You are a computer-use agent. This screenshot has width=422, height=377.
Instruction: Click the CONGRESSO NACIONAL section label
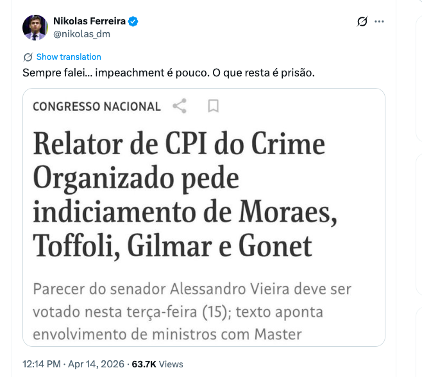(x=97, y=106)
